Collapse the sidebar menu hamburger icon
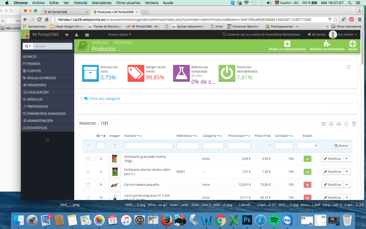 [x=47, y=139]
